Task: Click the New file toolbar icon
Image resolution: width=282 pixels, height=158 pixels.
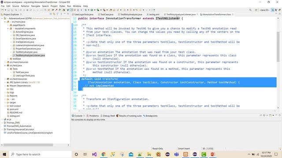Action: (3, 10)
